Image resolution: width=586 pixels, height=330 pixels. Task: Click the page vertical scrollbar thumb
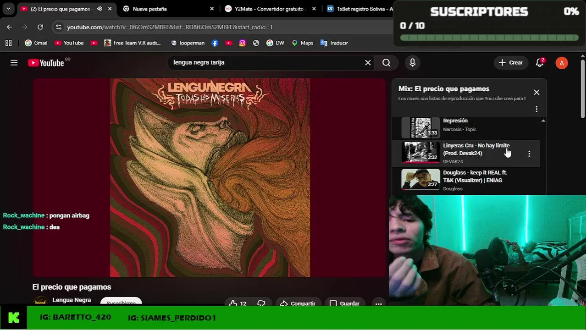(583, 88)
